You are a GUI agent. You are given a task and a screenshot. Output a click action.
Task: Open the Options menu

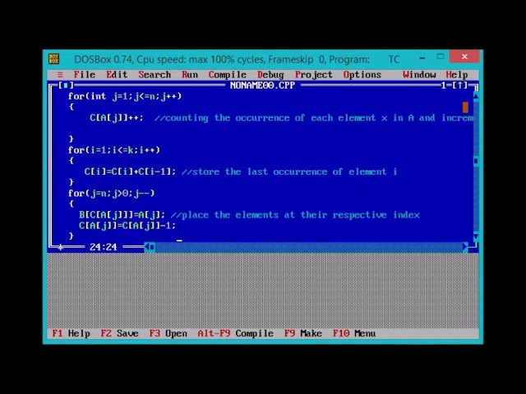coord(362,75)
